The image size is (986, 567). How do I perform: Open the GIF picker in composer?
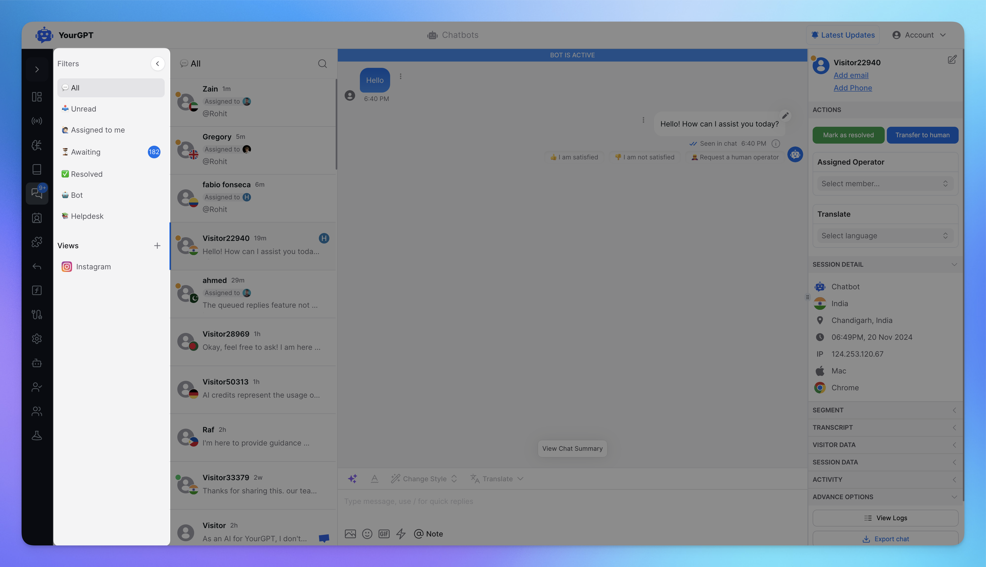coord(384,534)
